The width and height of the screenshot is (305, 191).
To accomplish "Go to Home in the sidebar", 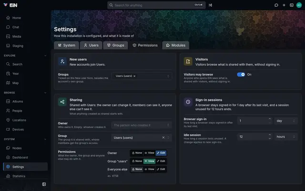I will click(25, 18).
